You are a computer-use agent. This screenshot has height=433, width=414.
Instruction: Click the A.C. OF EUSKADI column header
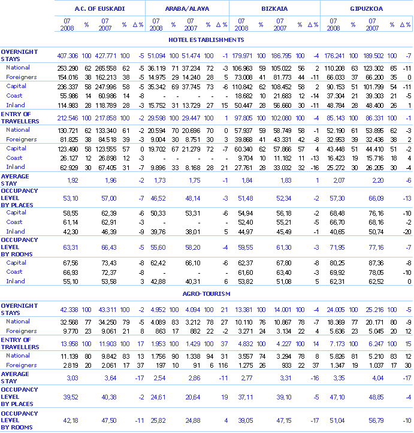pyautogui.click(x=99, y=8)
